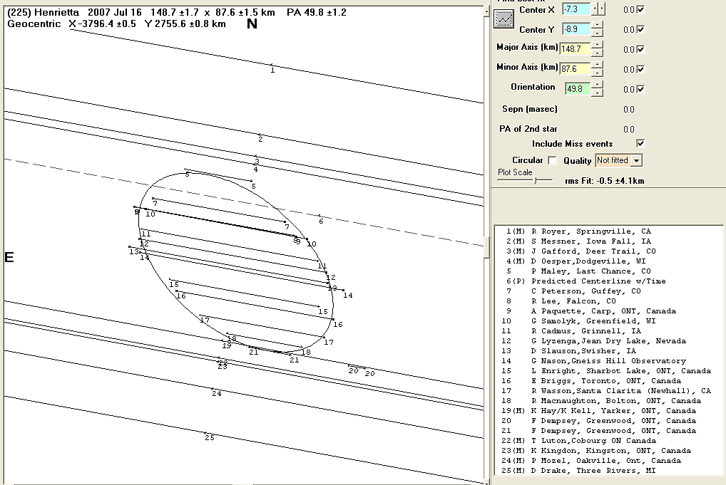The width and height of the screenshot is (726, 485).
Task: Uncheck the Center X fit checkbox
Action: (640, 9)
